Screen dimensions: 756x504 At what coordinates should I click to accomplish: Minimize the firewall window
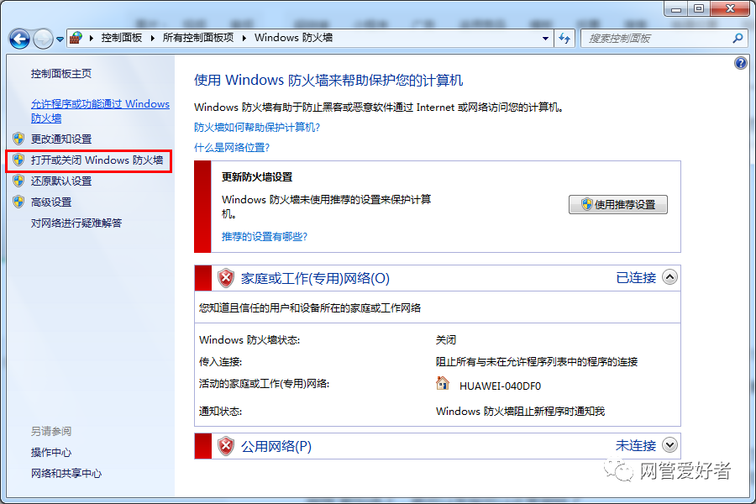(x=676, y=8)
